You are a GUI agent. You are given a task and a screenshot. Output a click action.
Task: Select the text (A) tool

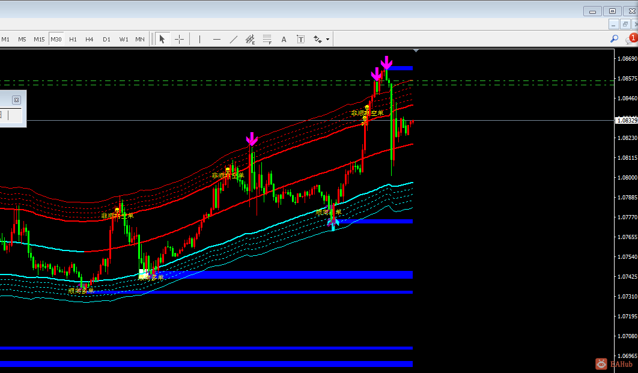(x=284, y=39)
